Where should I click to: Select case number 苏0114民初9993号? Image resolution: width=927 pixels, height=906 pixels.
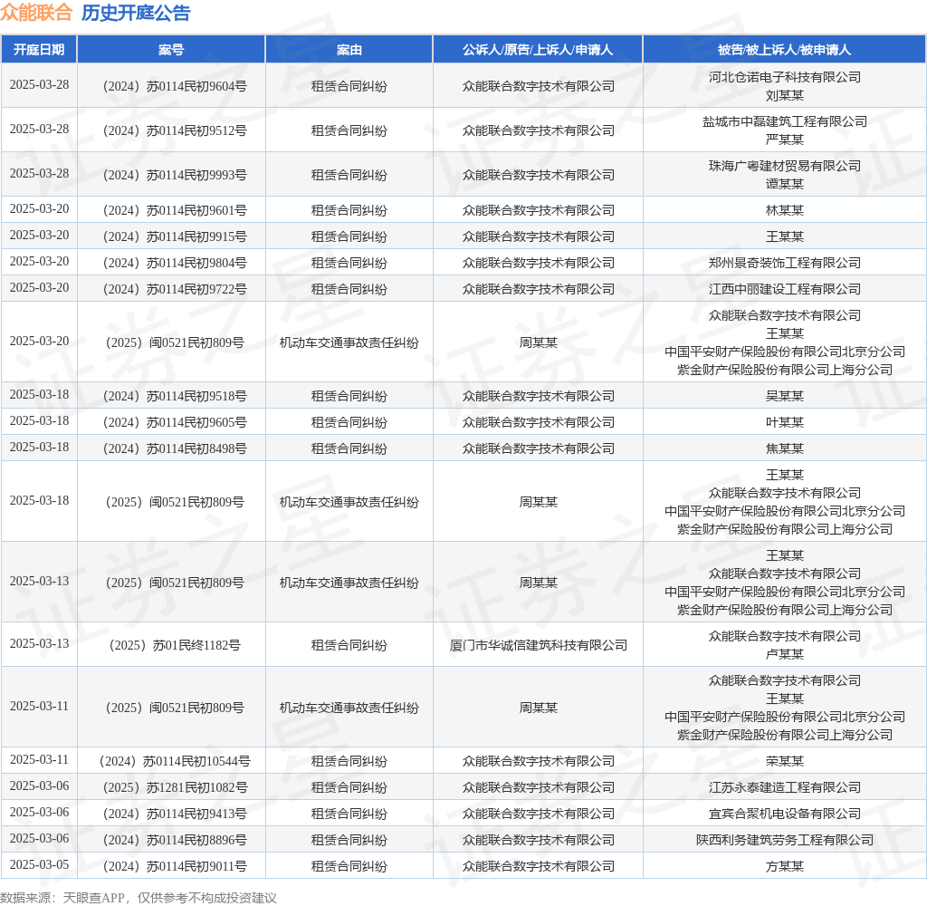coord(175,175)
